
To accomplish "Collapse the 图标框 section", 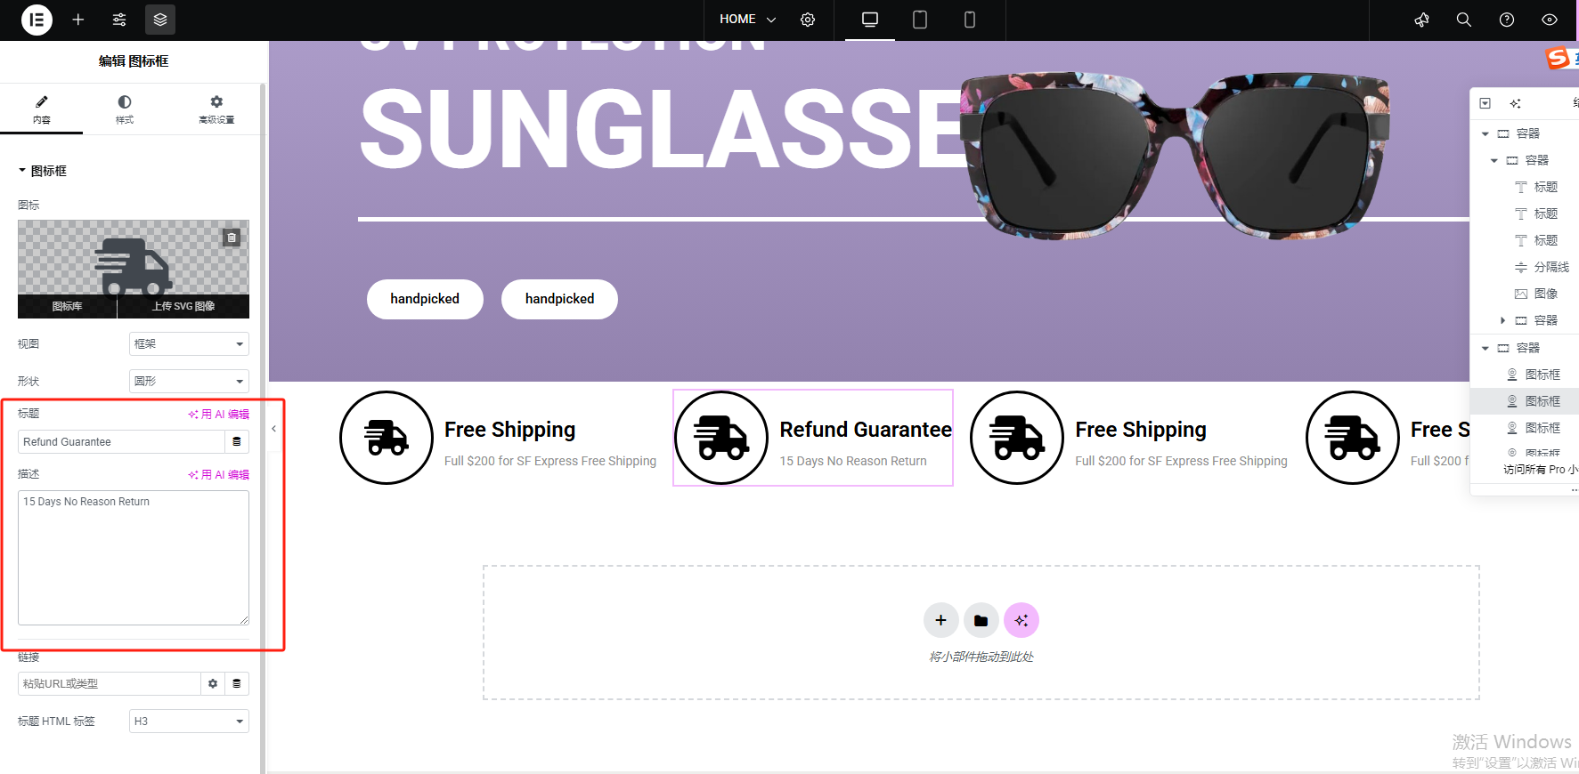I will coord(43,171).
